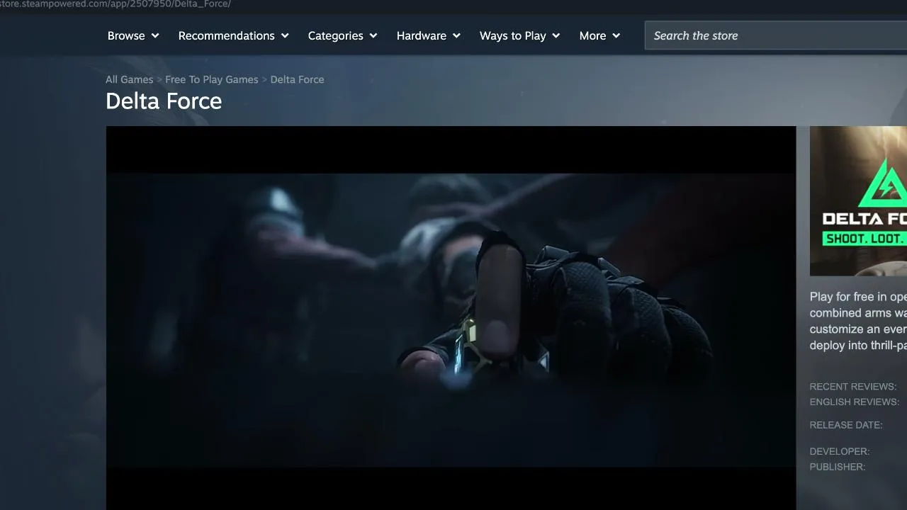Open the Delta Force capsule image
907x510 pixels.
click(x=858, y=201)
